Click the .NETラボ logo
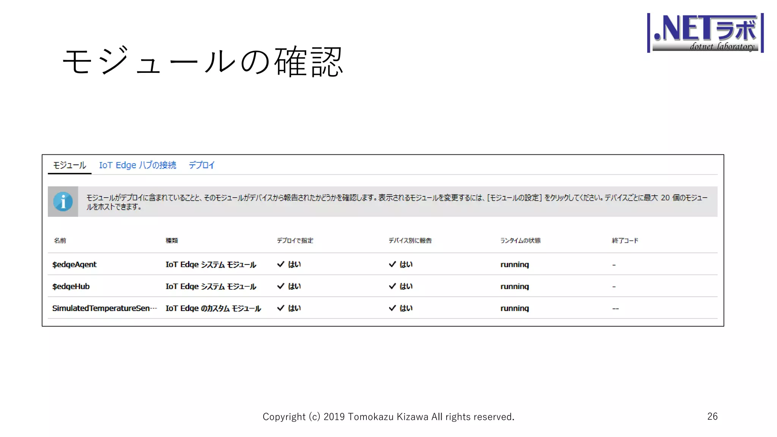This screenshot has width=777, height=437. 705,33
